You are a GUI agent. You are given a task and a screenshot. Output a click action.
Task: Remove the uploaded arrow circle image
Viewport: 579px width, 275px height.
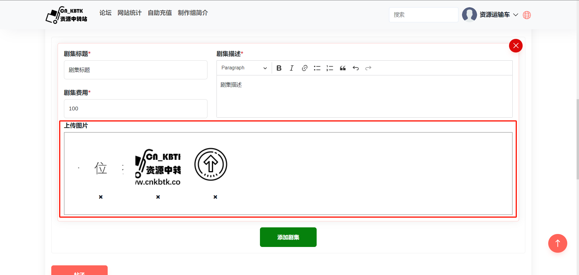pyautogui.click(x=215, y=197)
